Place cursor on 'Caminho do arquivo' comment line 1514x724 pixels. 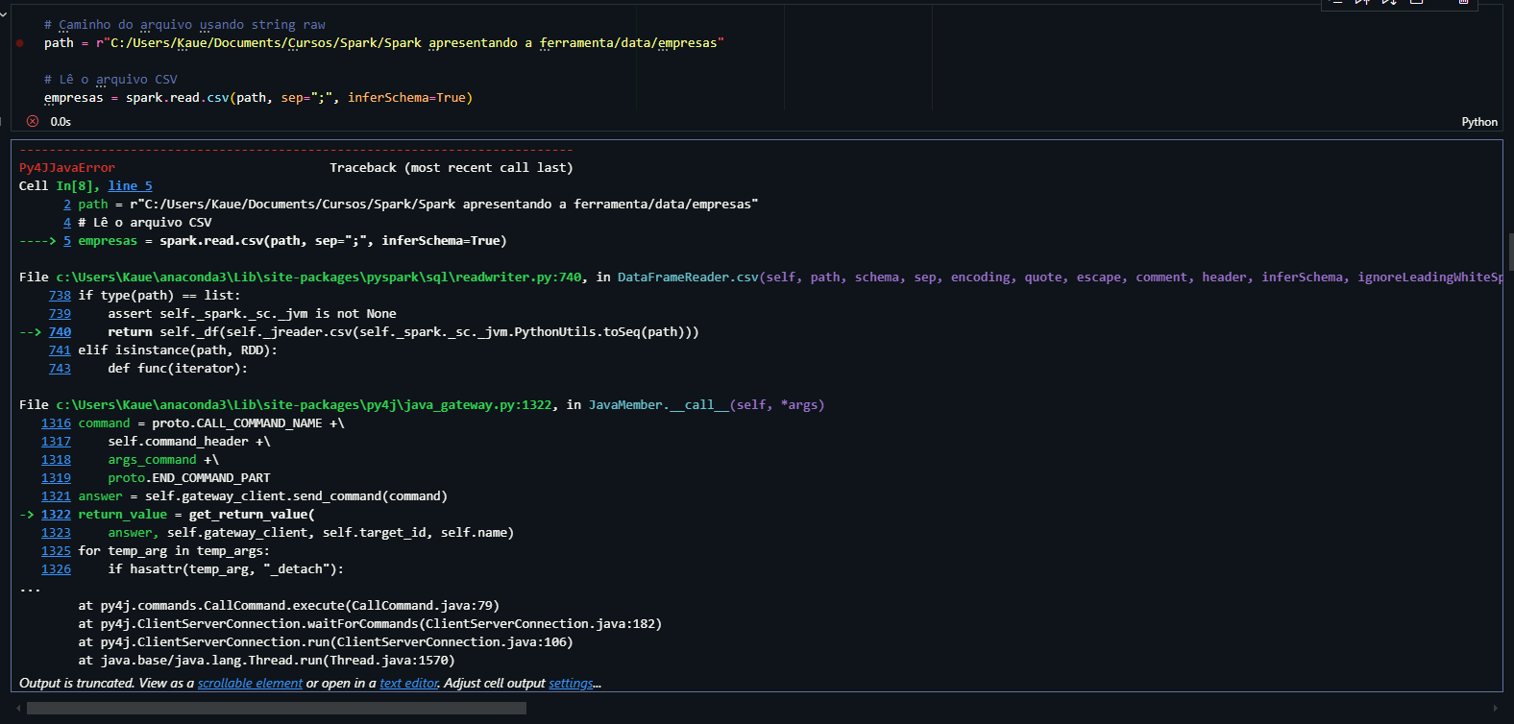pos(184,25)
